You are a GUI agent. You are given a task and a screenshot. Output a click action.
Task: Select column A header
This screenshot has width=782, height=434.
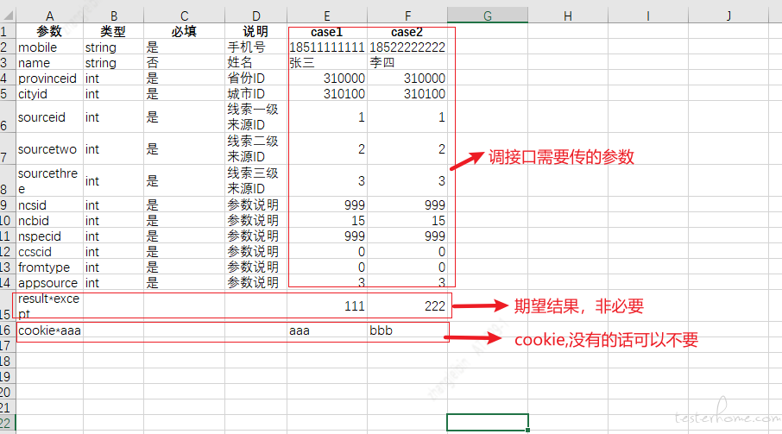pos(49,16)
